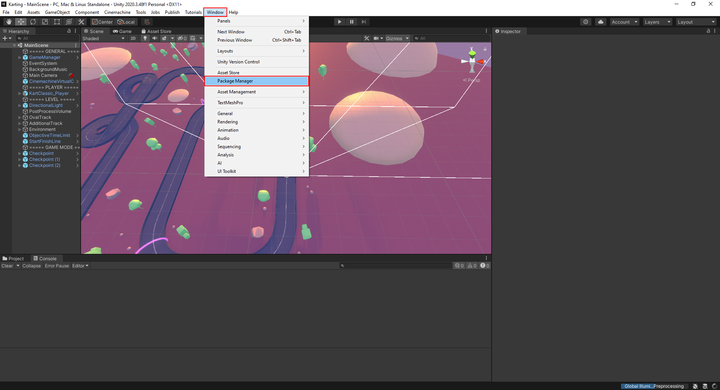Collapse the MainScene tree

point(14,45)
